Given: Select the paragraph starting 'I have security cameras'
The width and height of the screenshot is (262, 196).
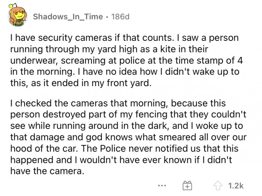Looking at the screenshot, I should coord(127,60).
